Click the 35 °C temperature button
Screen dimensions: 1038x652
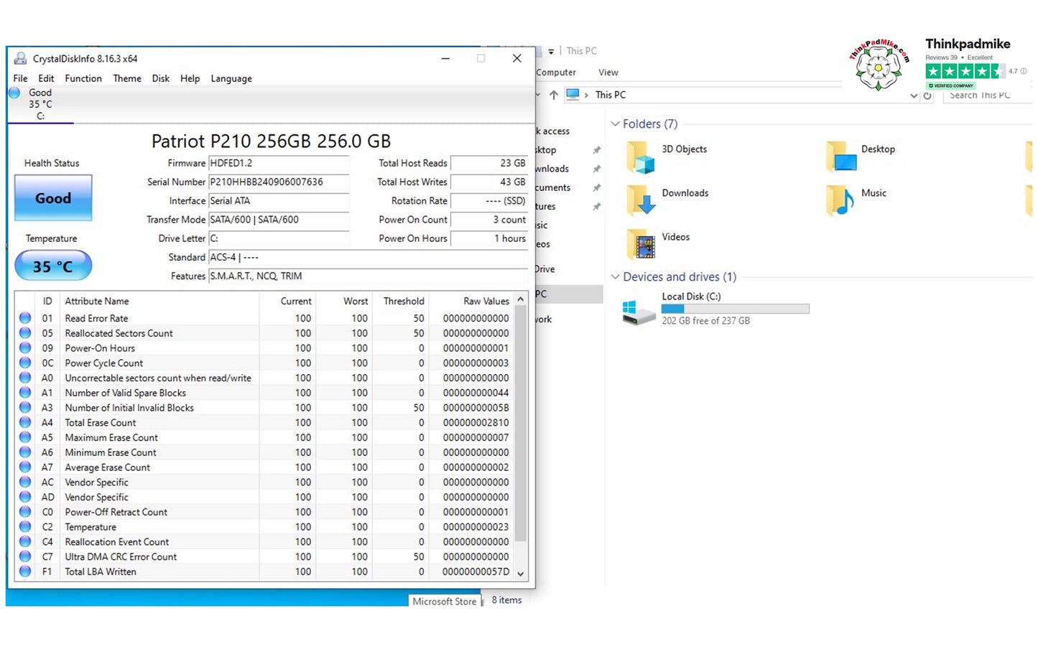[x=53, y=266]
